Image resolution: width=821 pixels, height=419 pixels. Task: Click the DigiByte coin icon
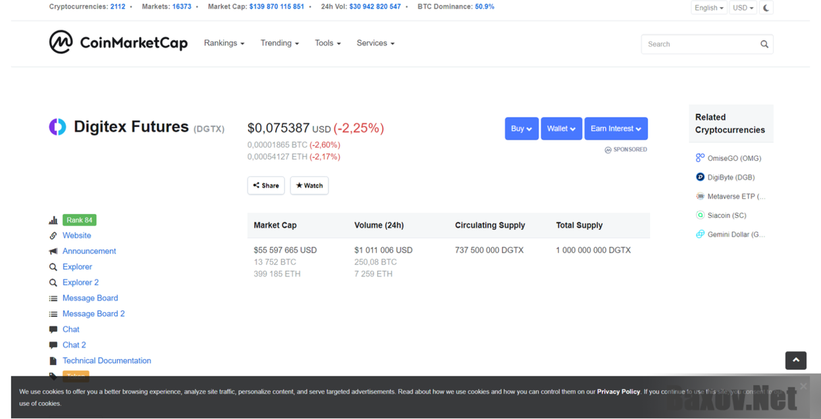point(700,177)
